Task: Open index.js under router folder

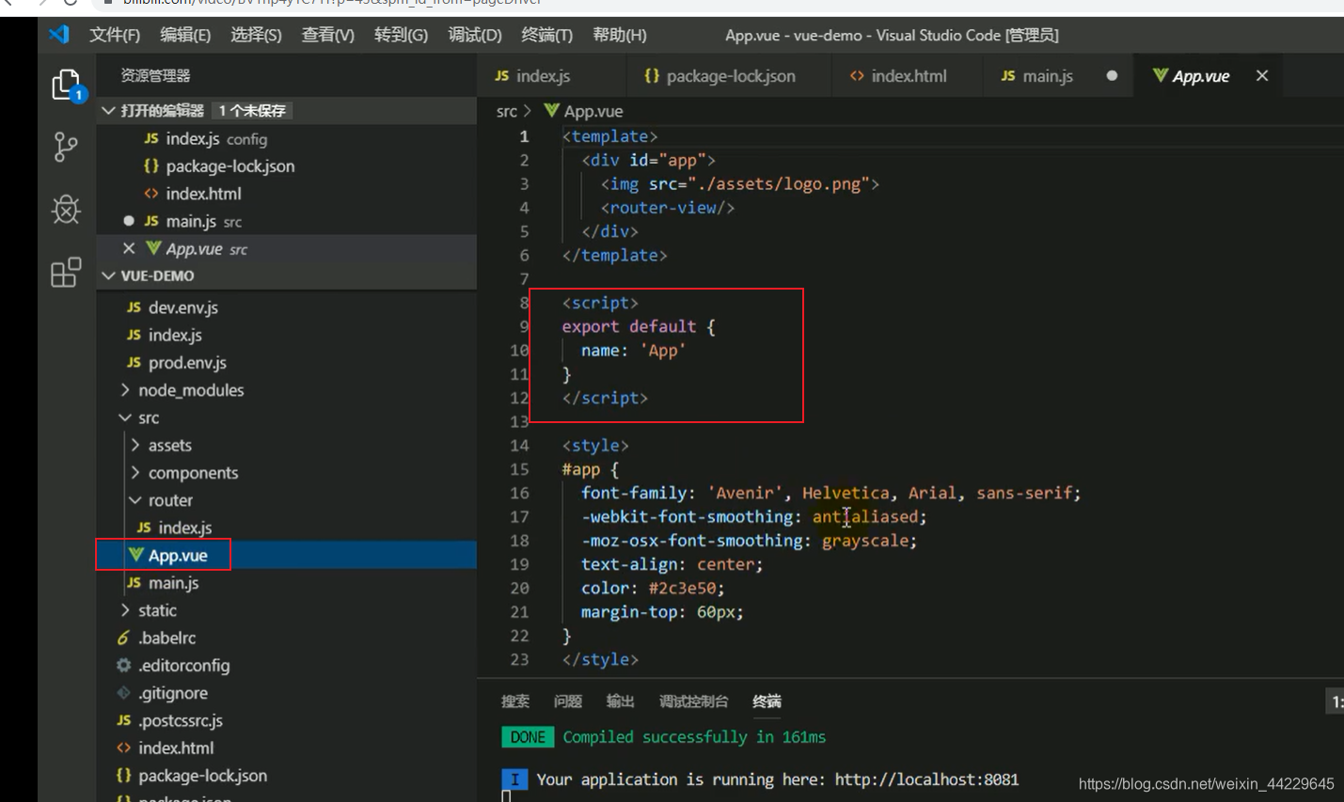Action: [x=287, y=527]
